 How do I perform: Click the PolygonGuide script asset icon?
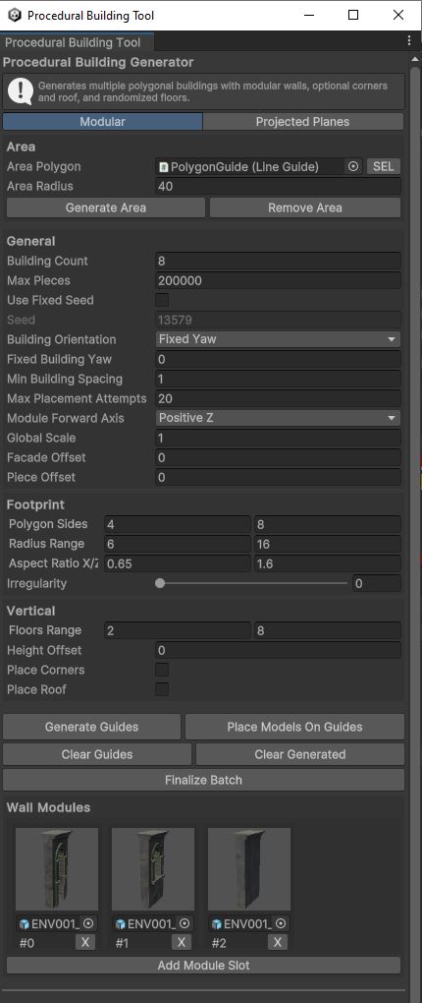point(164,167)
